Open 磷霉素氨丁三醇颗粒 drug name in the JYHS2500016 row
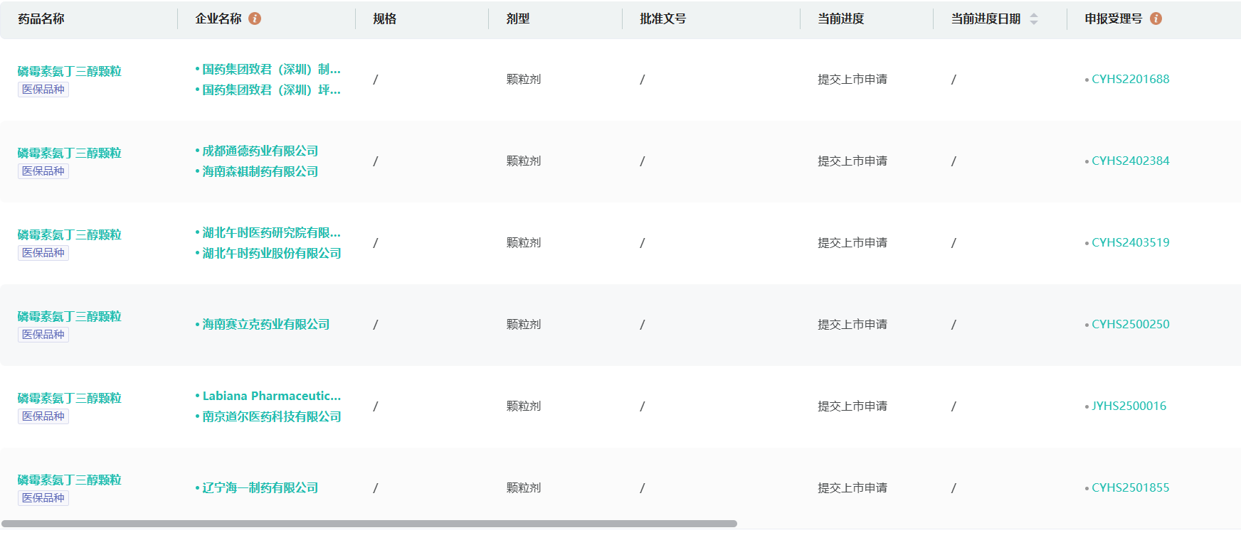1241x545 pixels. tap(70, 399)
